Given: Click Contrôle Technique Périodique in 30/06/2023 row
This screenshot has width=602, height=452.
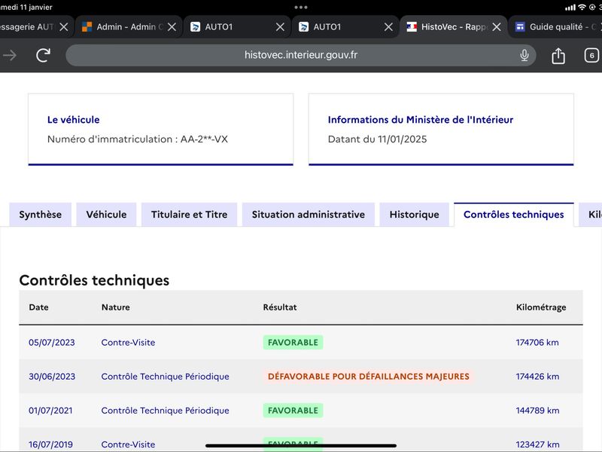Looking at the screenshot, I should 165,376.
